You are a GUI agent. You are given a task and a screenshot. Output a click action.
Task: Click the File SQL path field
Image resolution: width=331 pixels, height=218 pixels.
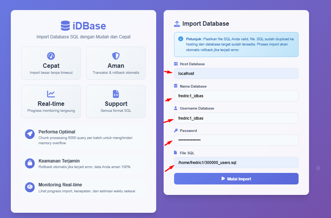[236, 162]
